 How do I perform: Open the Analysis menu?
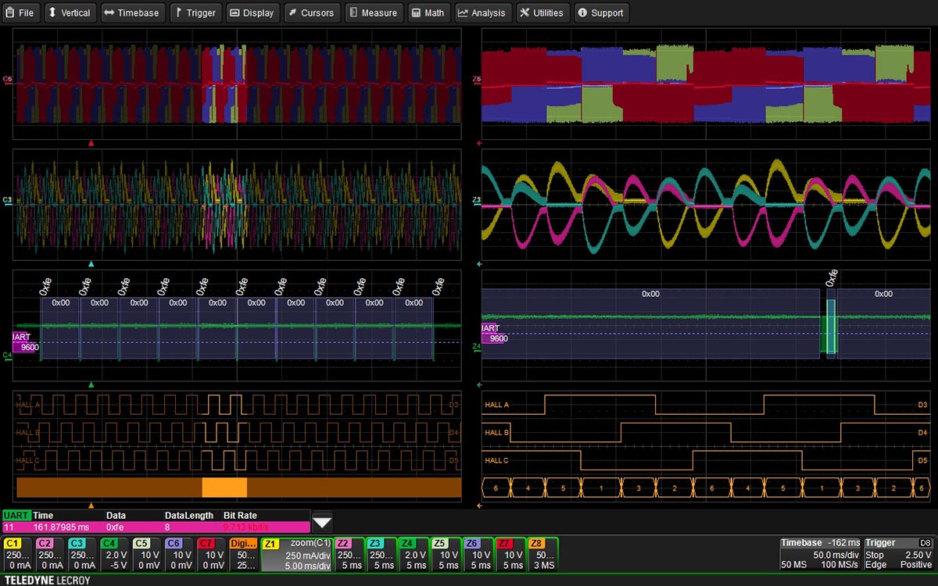[482, 13]
